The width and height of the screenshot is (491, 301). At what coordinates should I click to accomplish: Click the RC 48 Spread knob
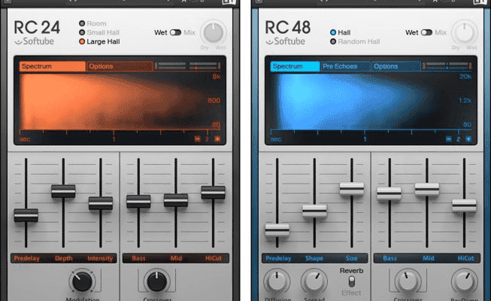[x=314, y=284]
